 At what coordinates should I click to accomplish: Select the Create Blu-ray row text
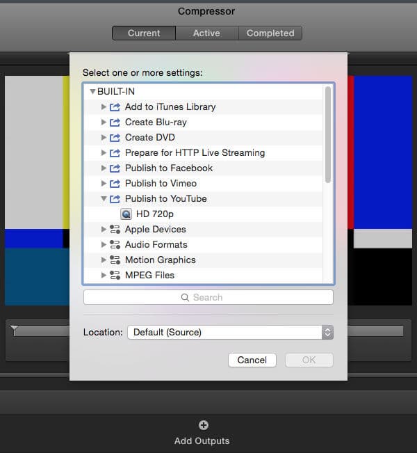click(x=156, y=122)
